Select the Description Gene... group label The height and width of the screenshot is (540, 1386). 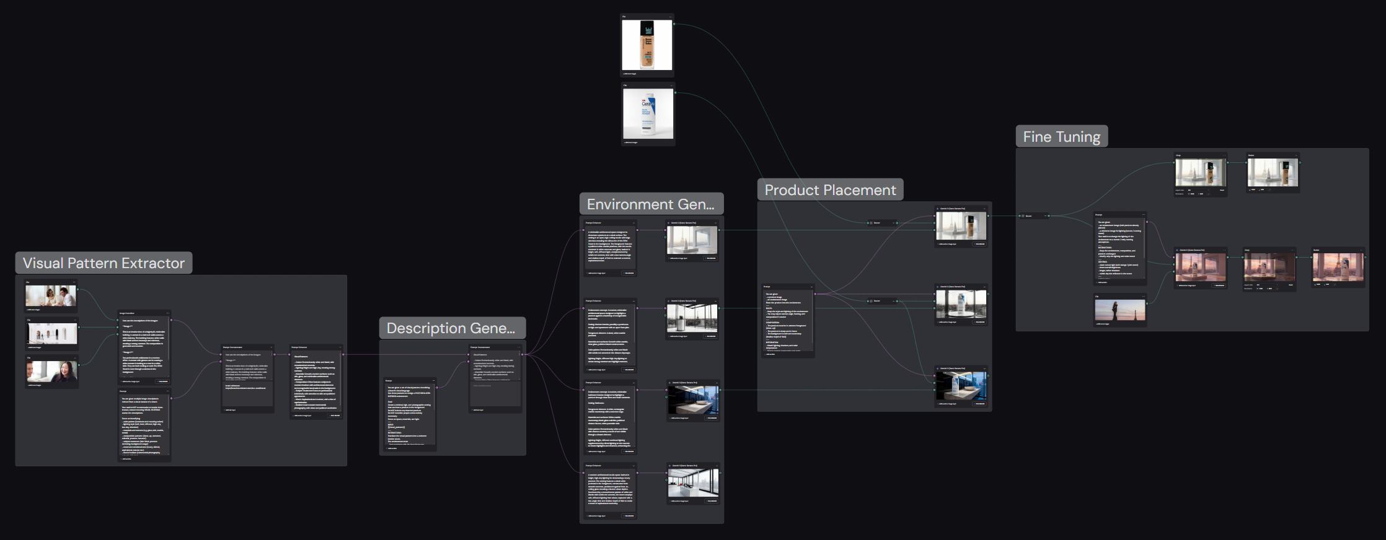(x=451, y=328)
